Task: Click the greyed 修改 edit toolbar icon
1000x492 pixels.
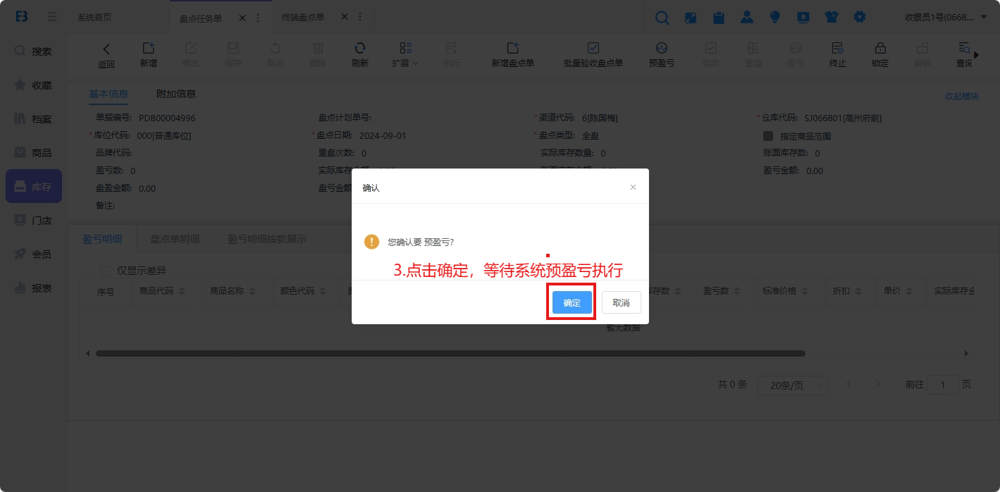Action: [190, 48]
